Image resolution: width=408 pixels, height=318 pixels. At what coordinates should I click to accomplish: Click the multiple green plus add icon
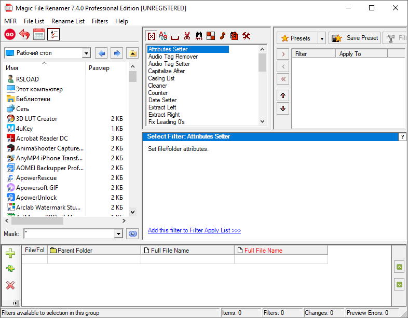10,269
